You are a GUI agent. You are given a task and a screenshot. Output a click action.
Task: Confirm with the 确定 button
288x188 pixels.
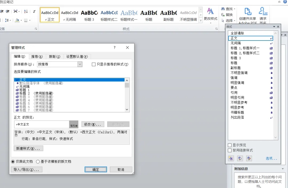96,169
